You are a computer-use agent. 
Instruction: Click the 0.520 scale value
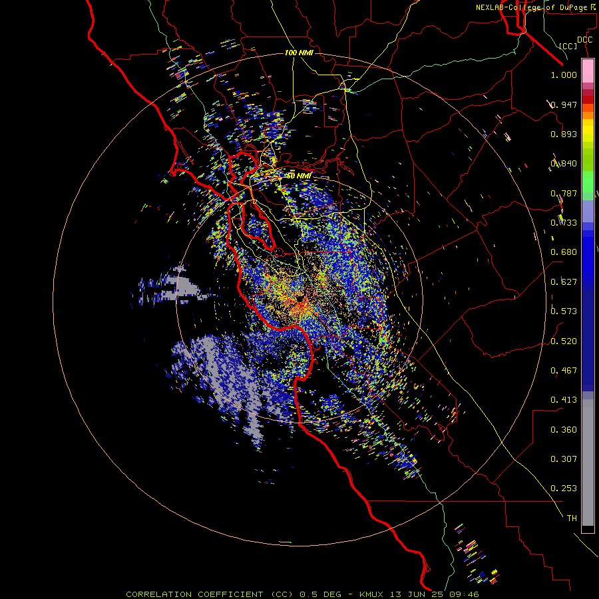click(x=564, y=341)
